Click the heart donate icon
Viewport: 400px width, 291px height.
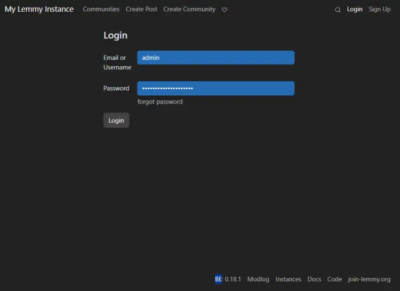coord(225,10)
